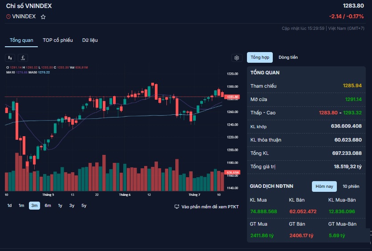Set chart range to 5y
This screenshot has width=372, height=251.
pyautogui.click(x=84, y=206)
